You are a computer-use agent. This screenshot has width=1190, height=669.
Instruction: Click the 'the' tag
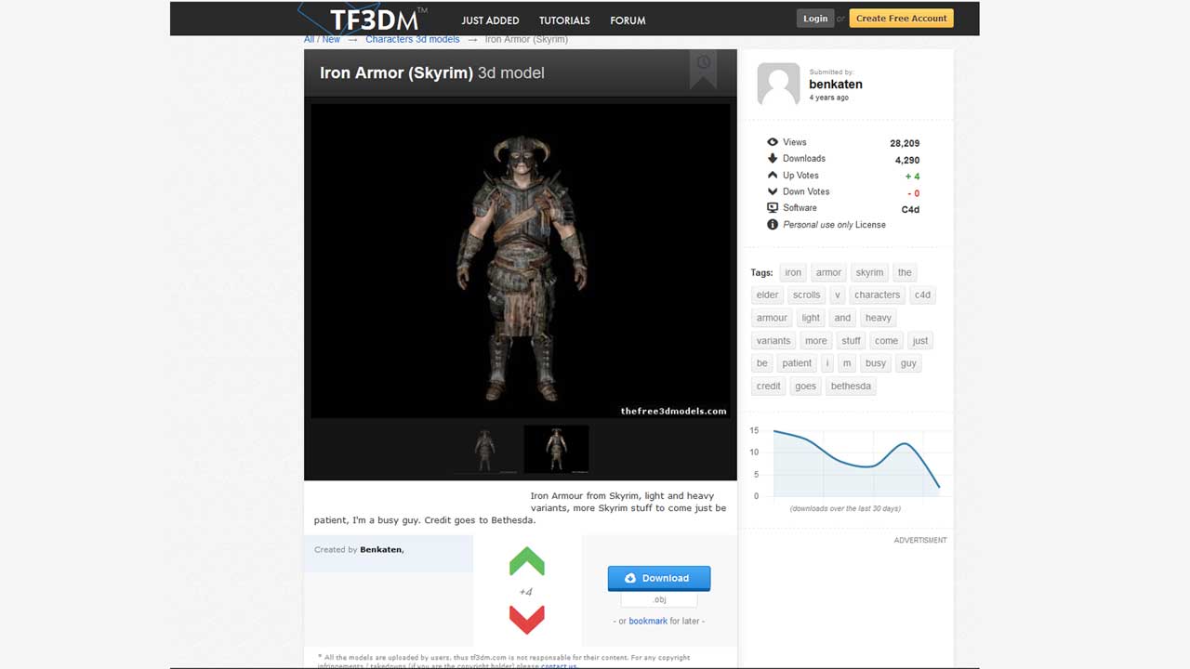tap(905, 272)
